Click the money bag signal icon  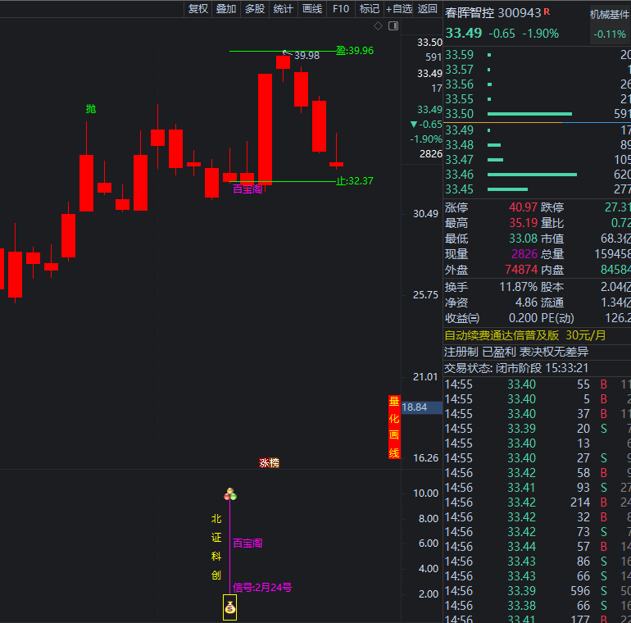click(x=229, y=607)
